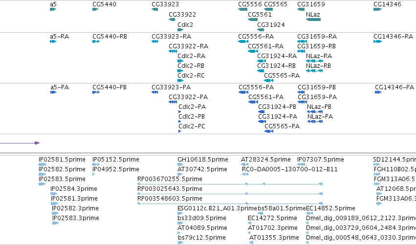
Task: Select transcript CG31924-RB
Action: (276, 66)
